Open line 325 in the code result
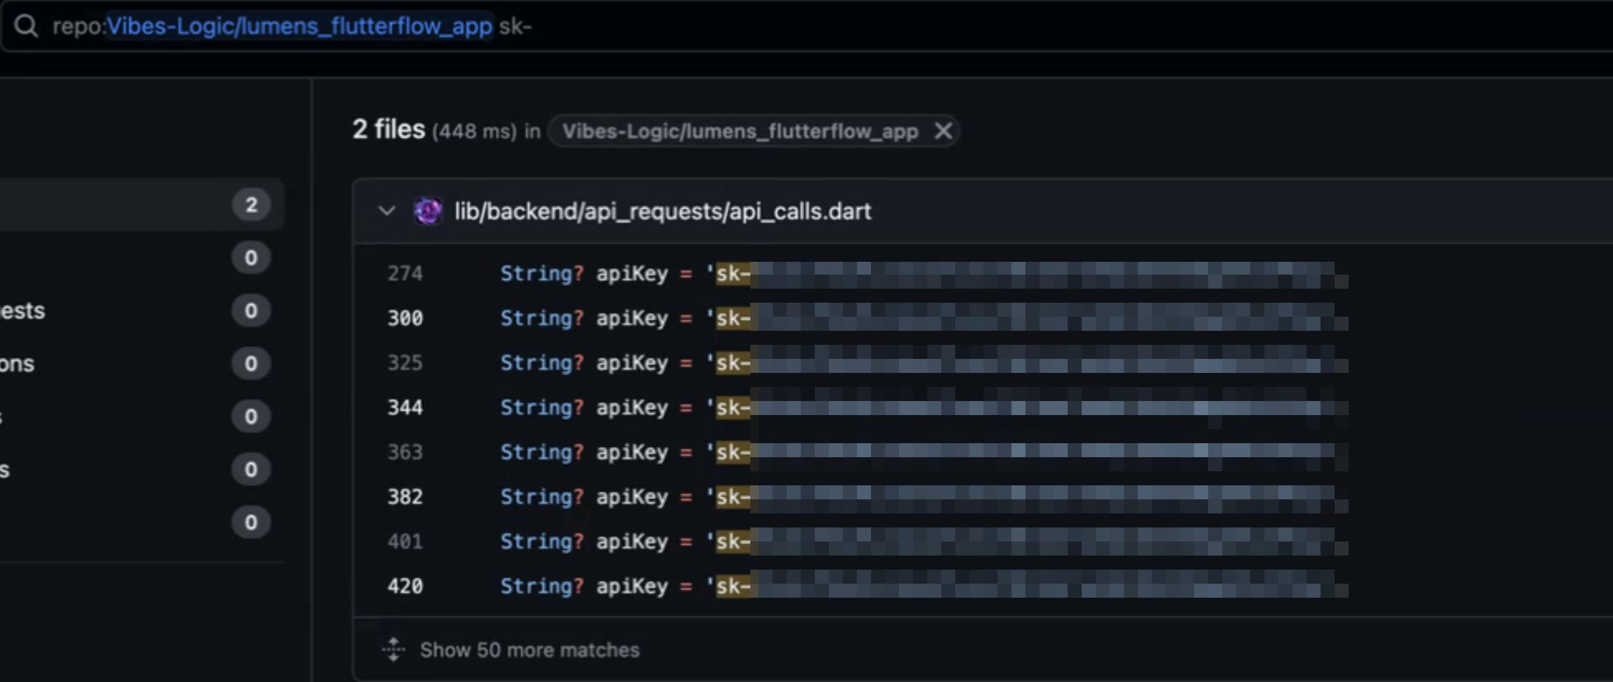1613x682 pixels. pyautogui.click(x=405, y=363)
